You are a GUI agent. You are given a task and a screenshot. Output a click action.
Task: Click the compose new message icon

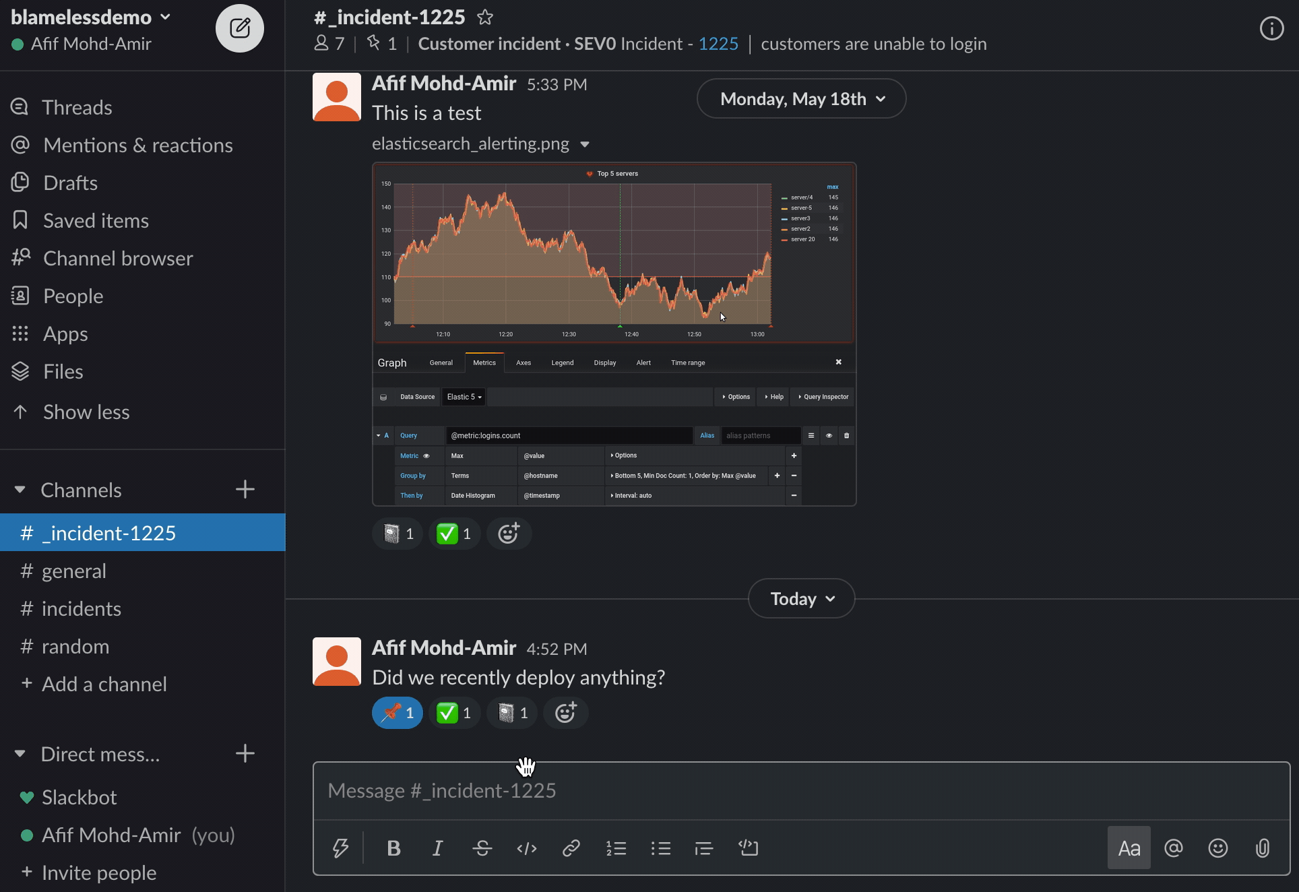239,28
